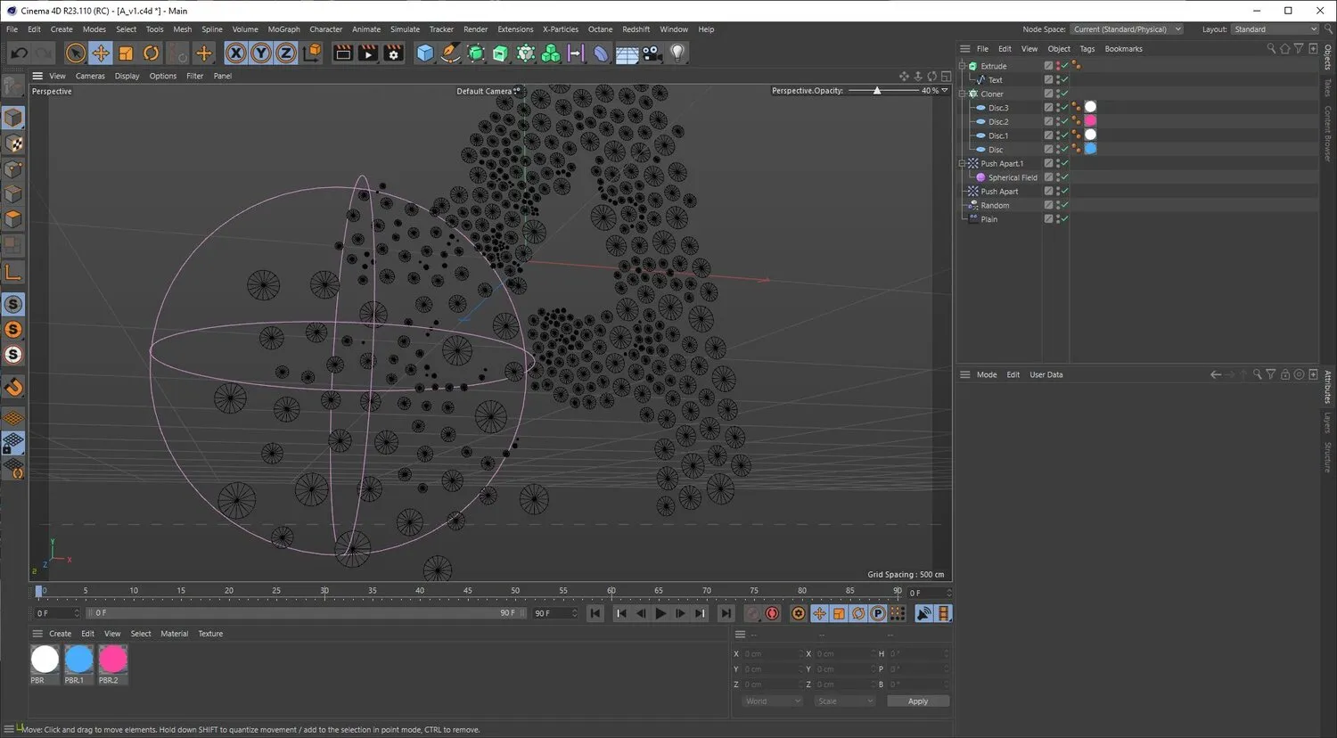Select the Scale tool in the top toolbar
Viewport: 1337px width, 738px height.
[126, 53]
